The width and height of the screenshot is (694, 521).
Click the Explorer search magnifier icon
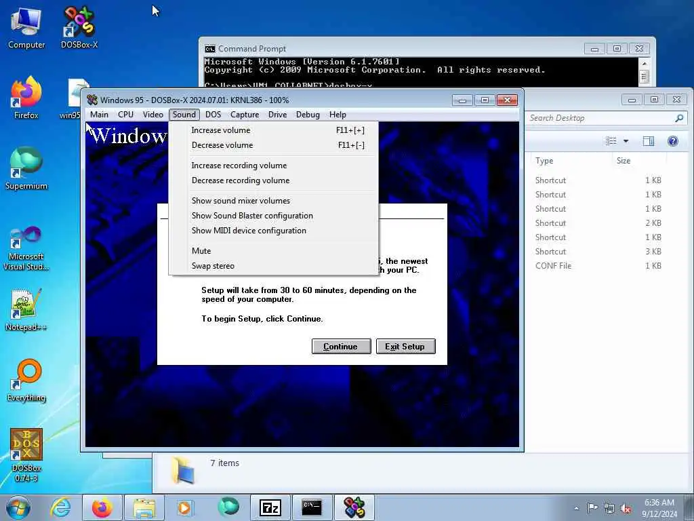coord(679,118)
